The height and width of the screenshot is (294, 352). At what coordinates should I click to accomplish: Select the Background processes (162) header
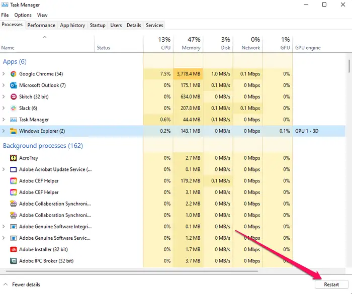click(43, 146)
